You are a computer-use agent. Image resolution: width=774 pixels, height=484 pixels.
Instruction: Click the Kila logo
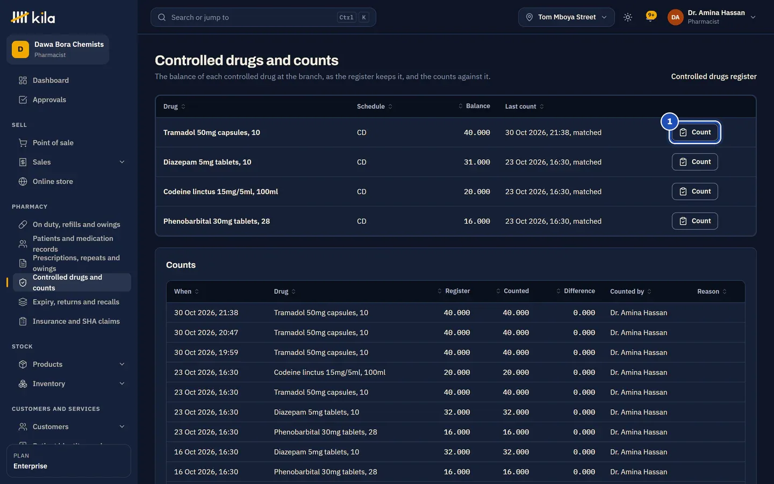[x=33, y=17]
